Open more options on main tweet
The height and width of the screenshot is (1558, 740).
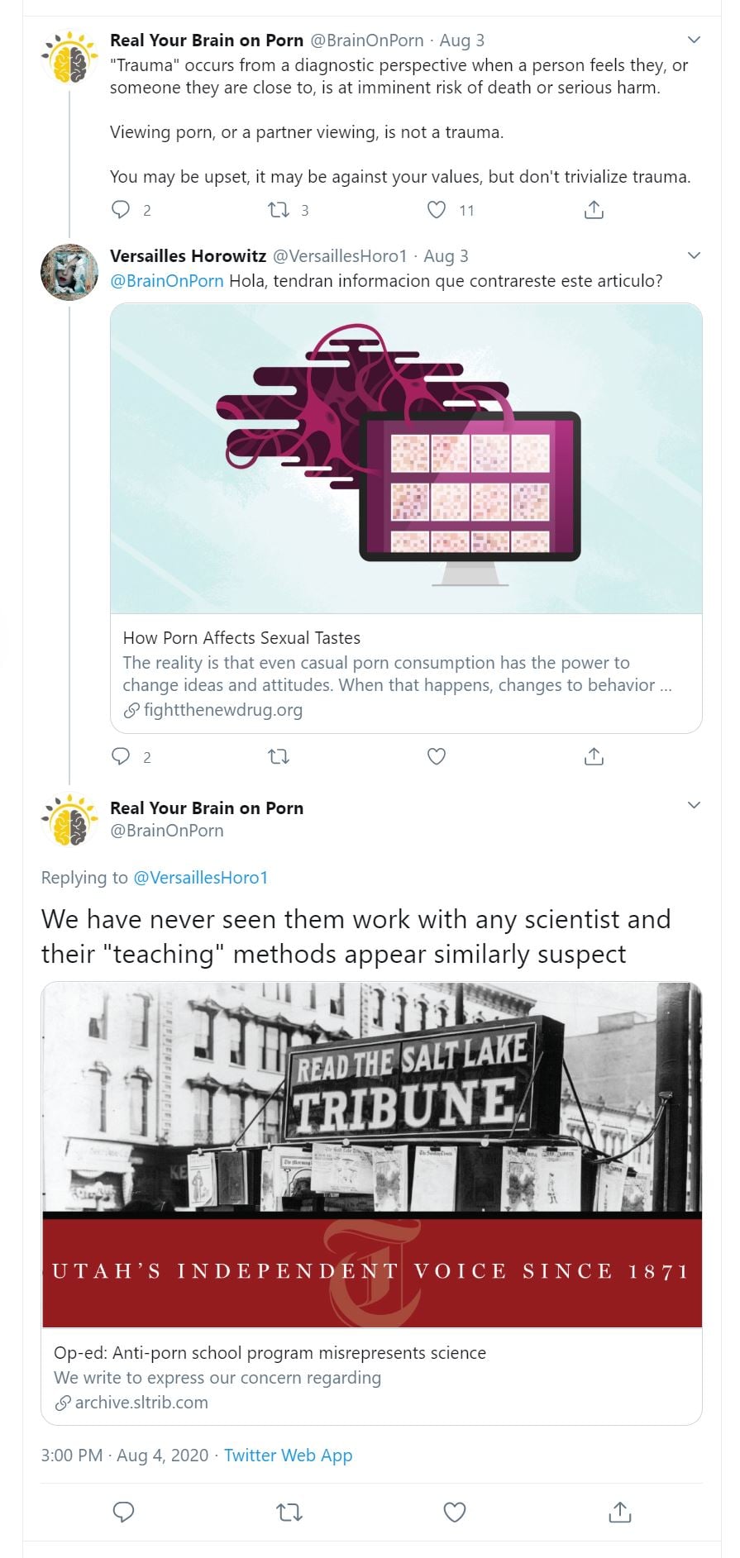click(694, 805)
